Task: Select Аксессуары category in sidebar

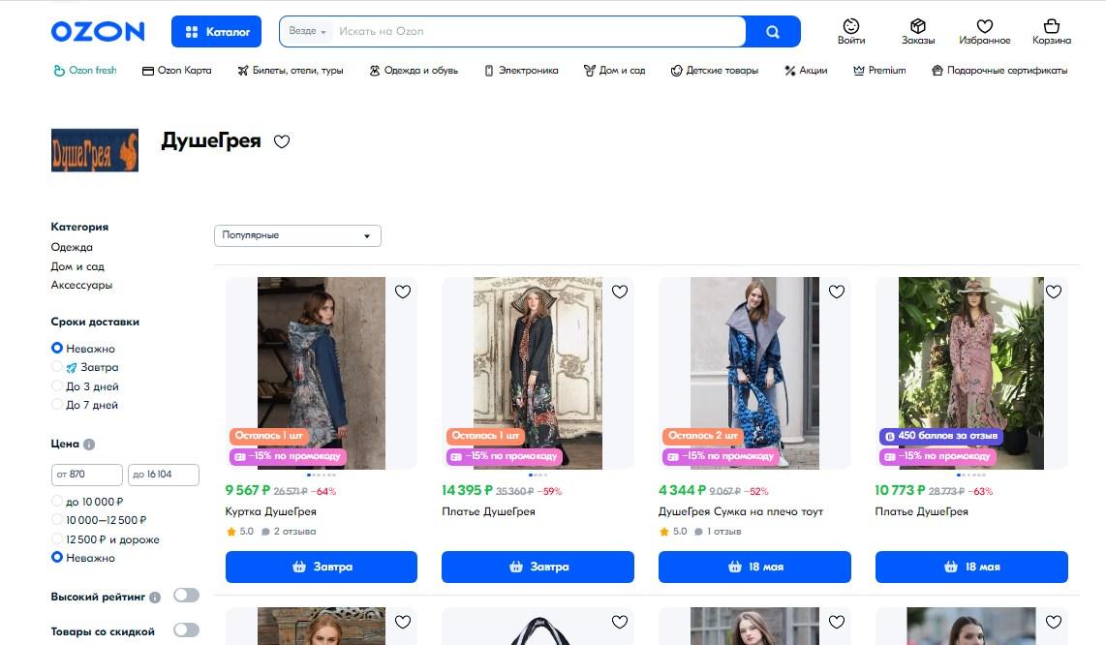Action: tap(81, 285)
